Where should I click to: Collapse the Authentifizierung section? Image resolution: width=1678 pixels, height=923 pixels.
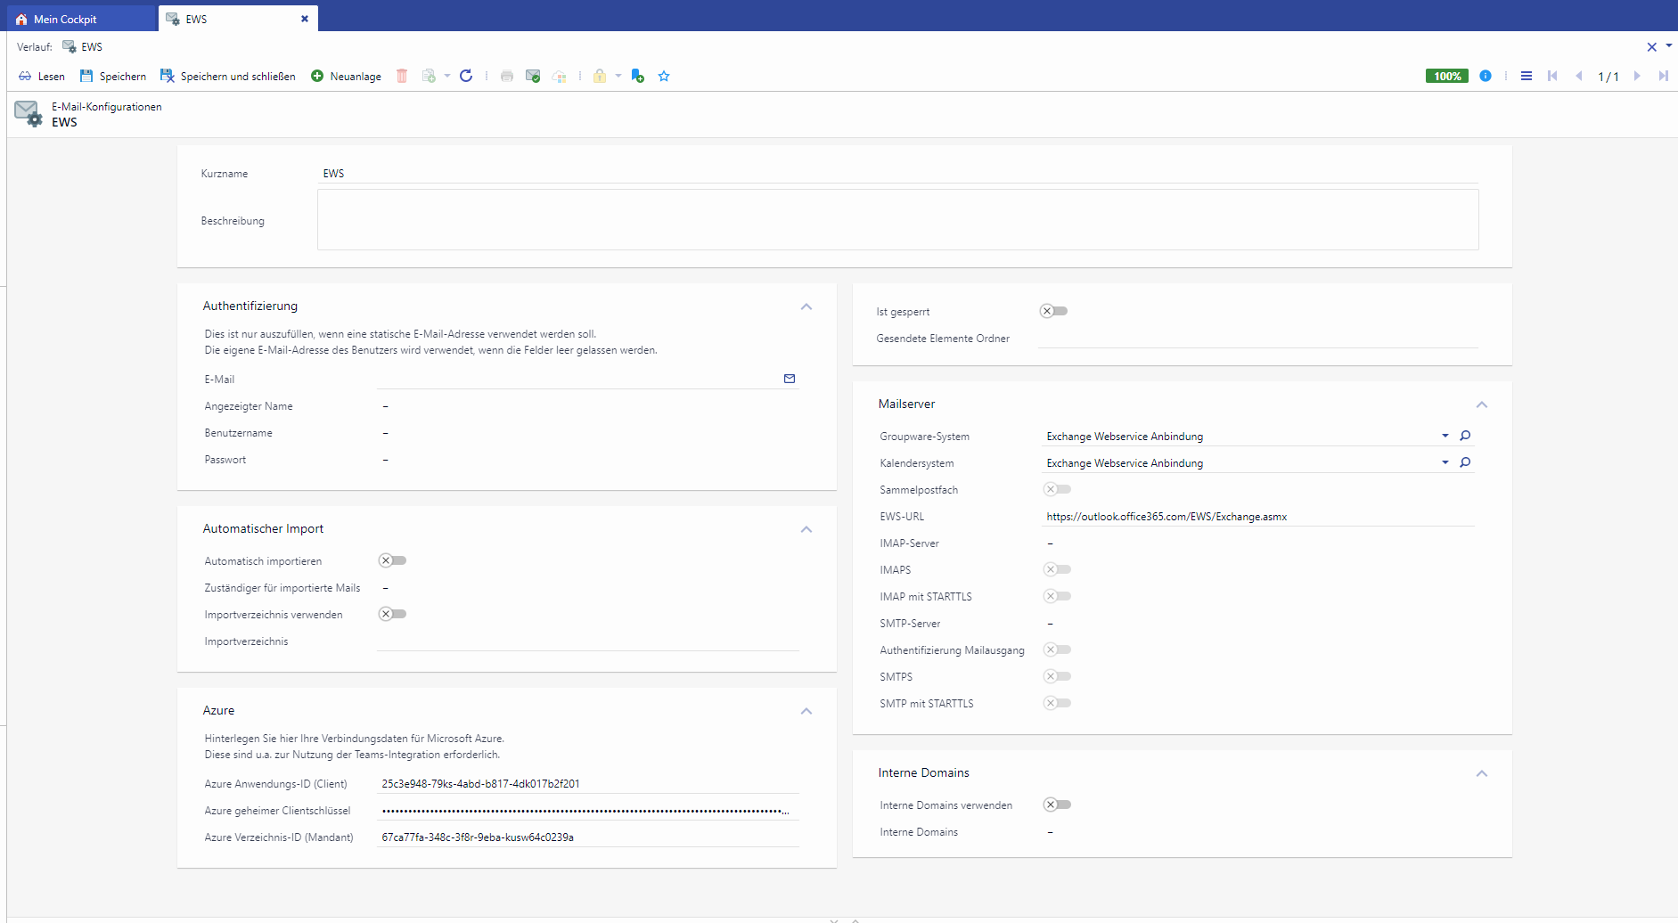pos(806,306)
